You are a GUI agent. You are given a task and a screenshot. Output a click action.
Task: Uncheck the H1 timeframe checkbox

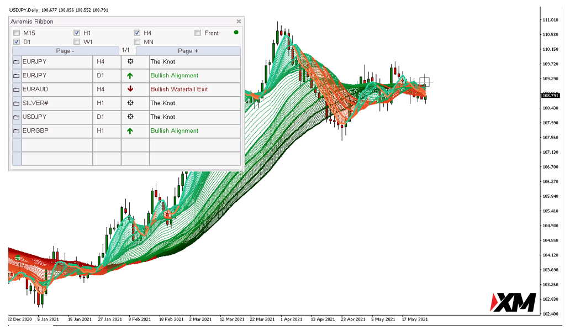click(x=77, y=33)
